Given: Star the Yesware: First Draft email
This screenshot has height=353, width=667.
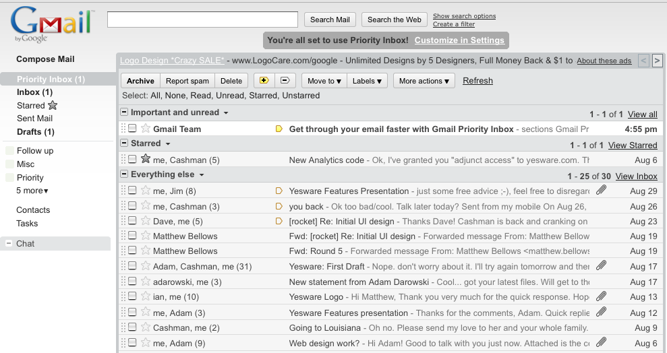Looking at the screenshot, I should [146, 266].
